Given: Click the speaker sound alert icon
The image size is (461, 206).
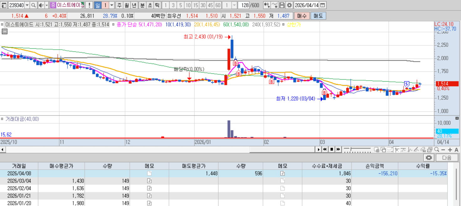Looking at the screenshot, I should click(41, 5).
